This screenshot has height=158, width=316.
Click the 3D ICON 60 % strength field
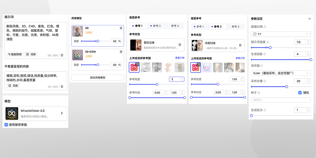(116, 65)
